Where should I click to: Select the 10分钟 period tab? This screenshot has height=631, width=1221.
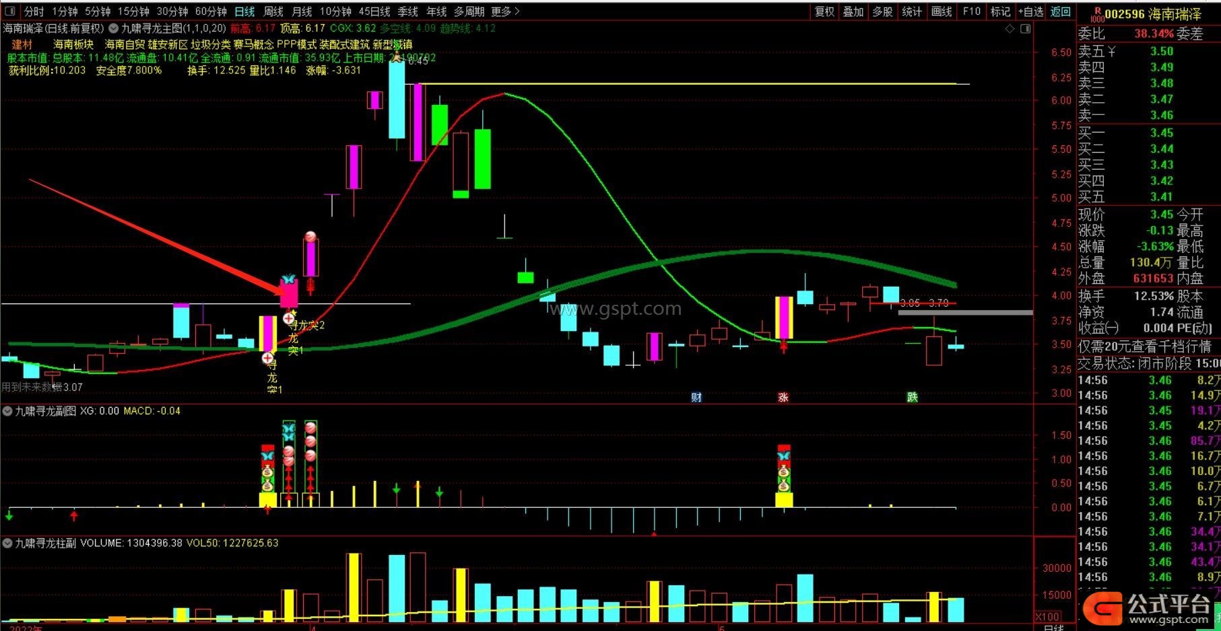[335, 11]
